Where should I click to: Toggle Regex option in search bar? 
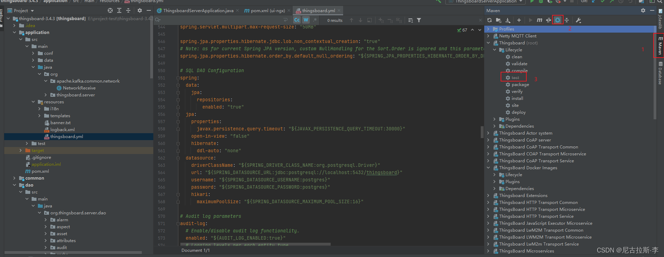click(315, 20)
